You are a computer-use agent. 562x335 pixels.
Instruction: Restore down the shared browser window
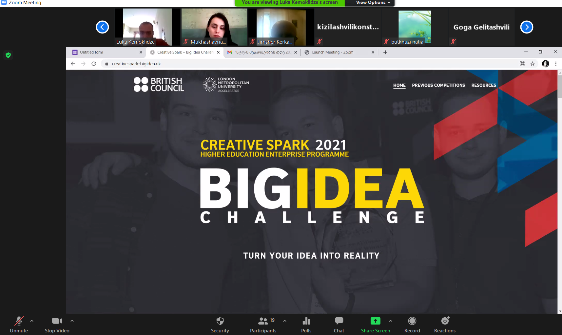tap(541, 51)
